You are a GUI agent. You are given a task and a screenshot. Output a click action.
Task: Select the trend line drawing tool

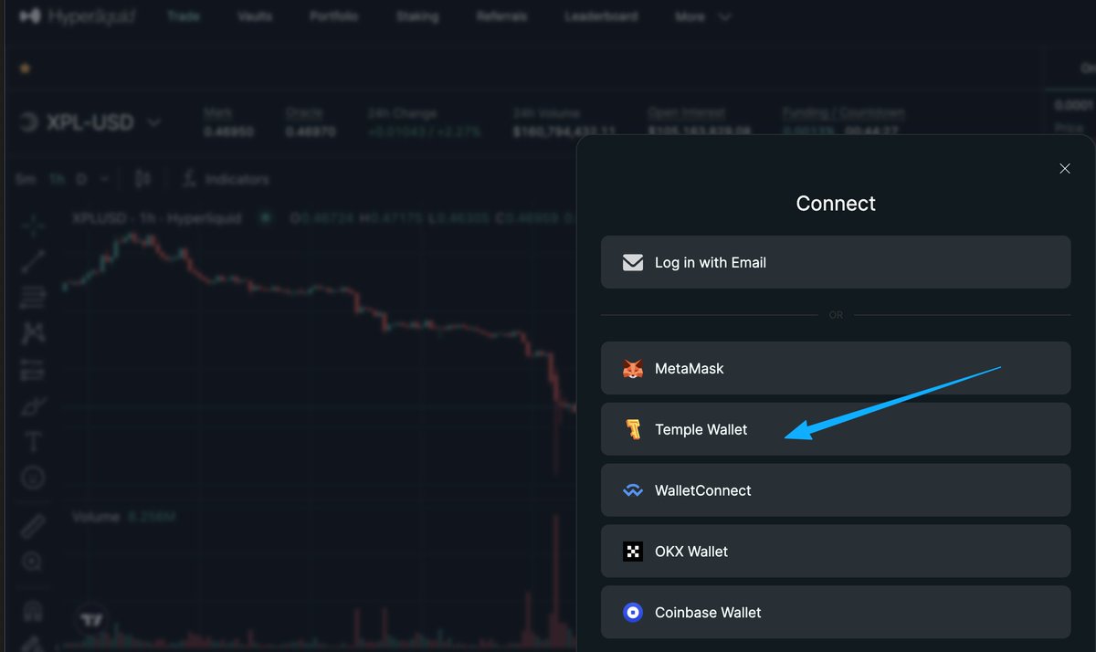pyautogui.click(x=32, y=261)
